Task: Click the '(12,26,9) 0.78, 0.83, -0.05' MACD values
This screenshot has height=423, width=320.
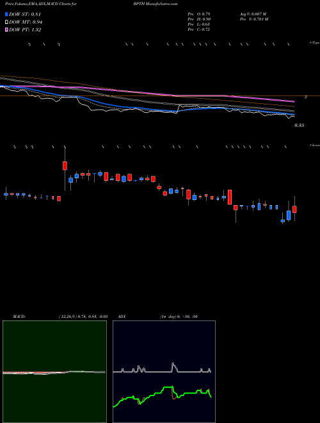Action: click(83, 317)
